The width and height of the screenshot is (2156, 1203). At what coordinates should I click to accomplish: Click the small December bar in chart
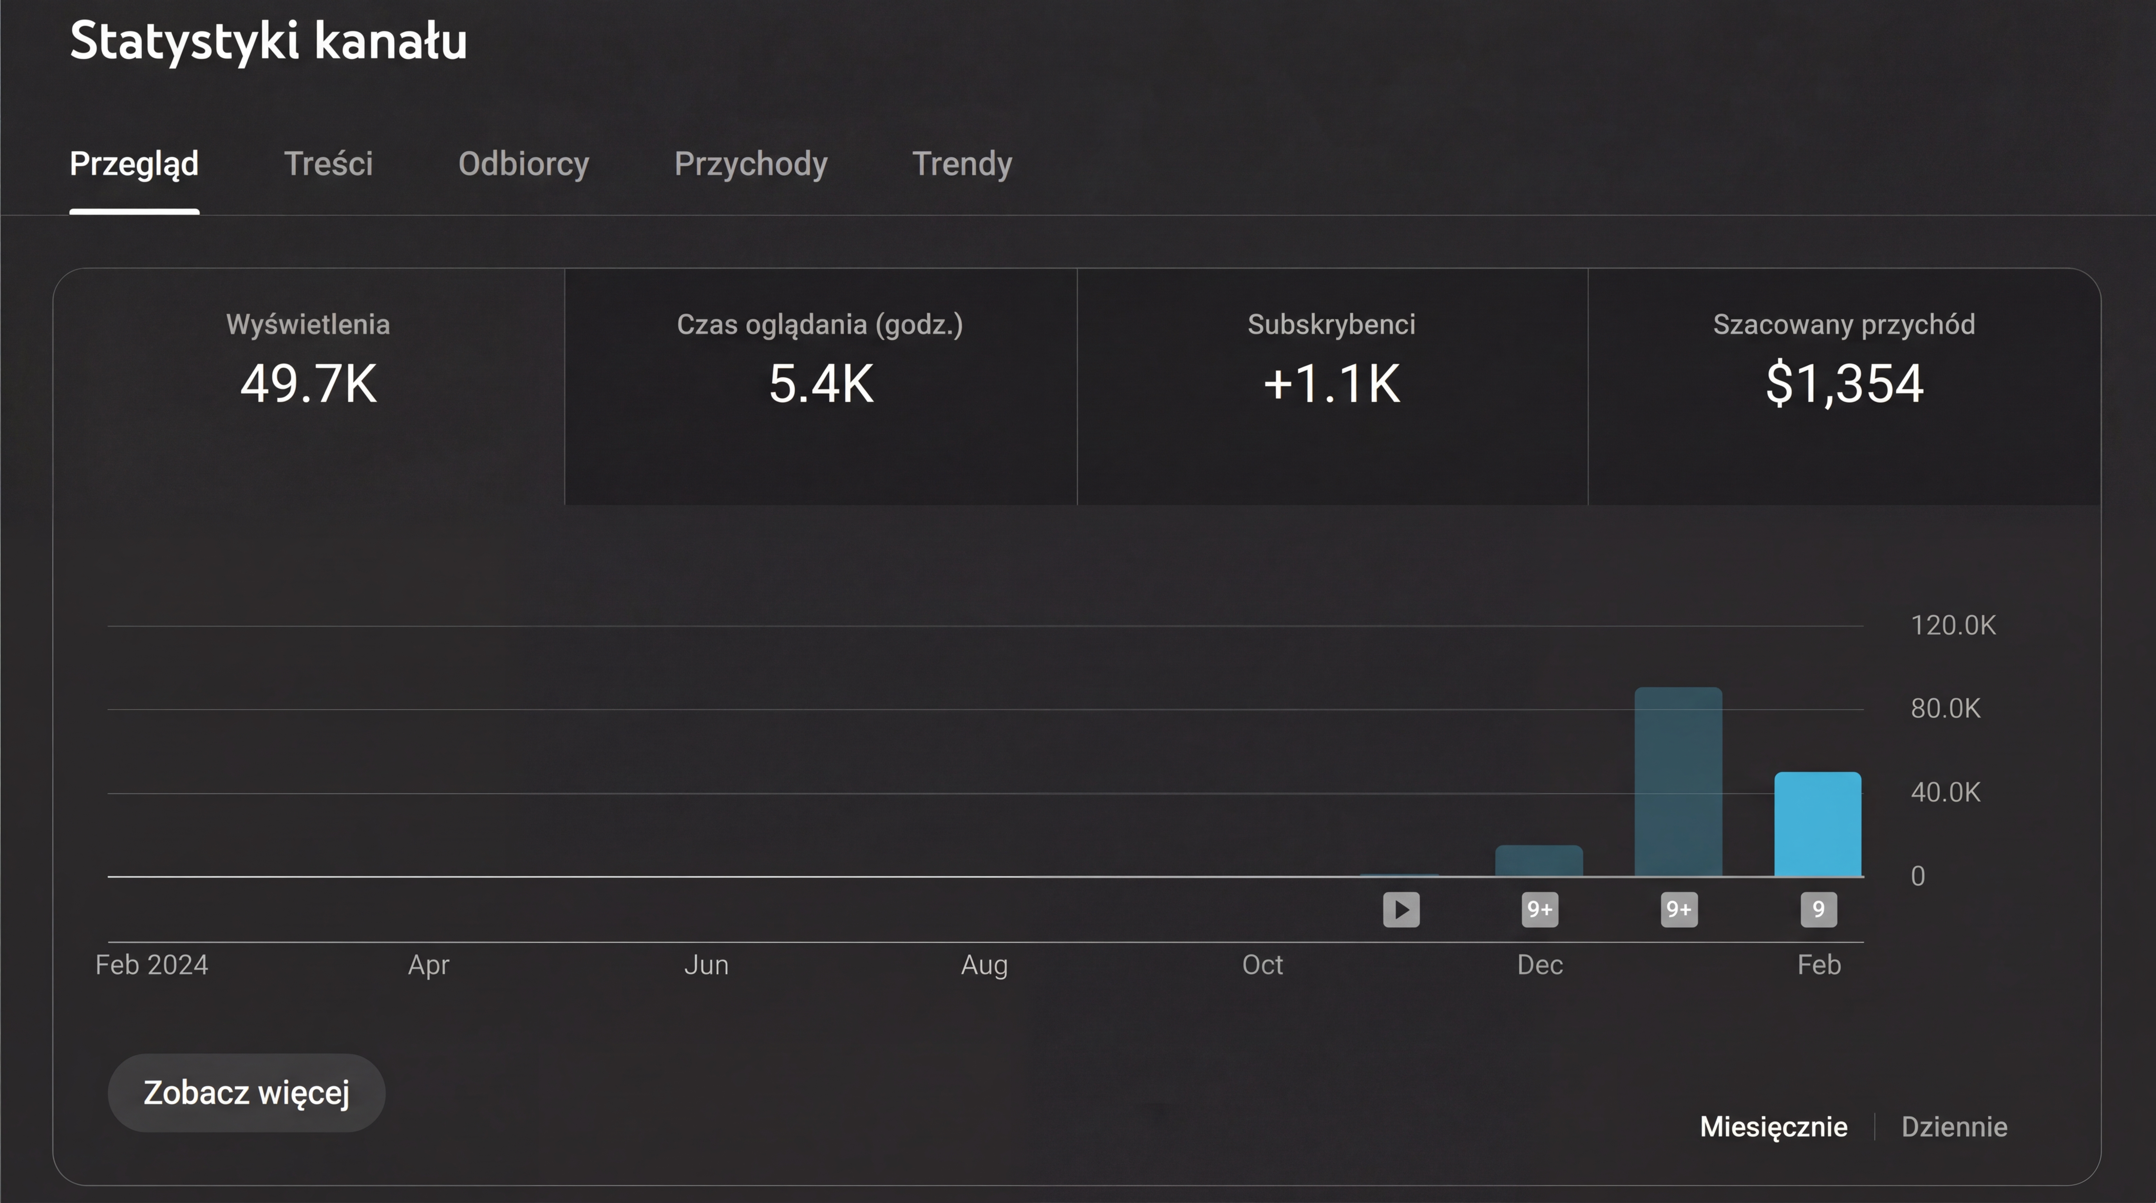[1539, 862]
